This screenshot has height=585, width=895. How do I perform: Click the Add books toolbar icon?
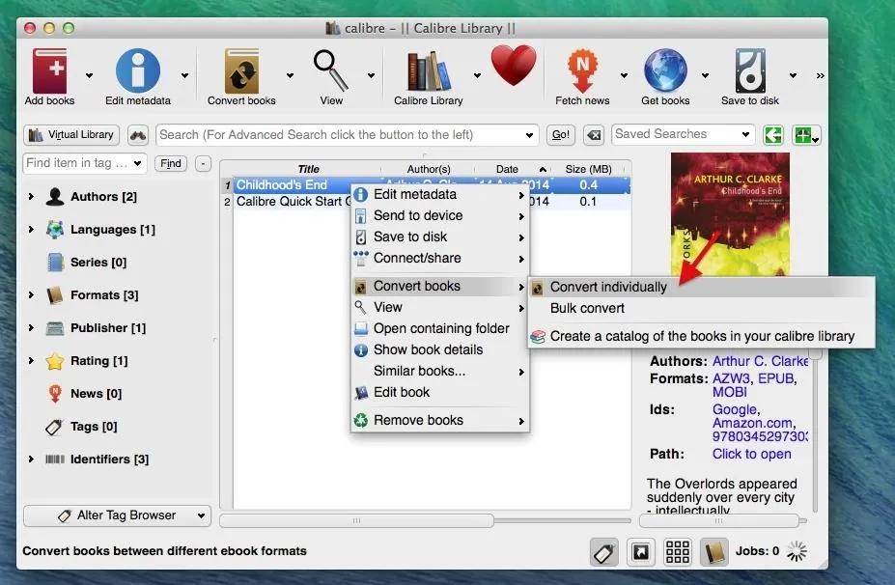49,70
